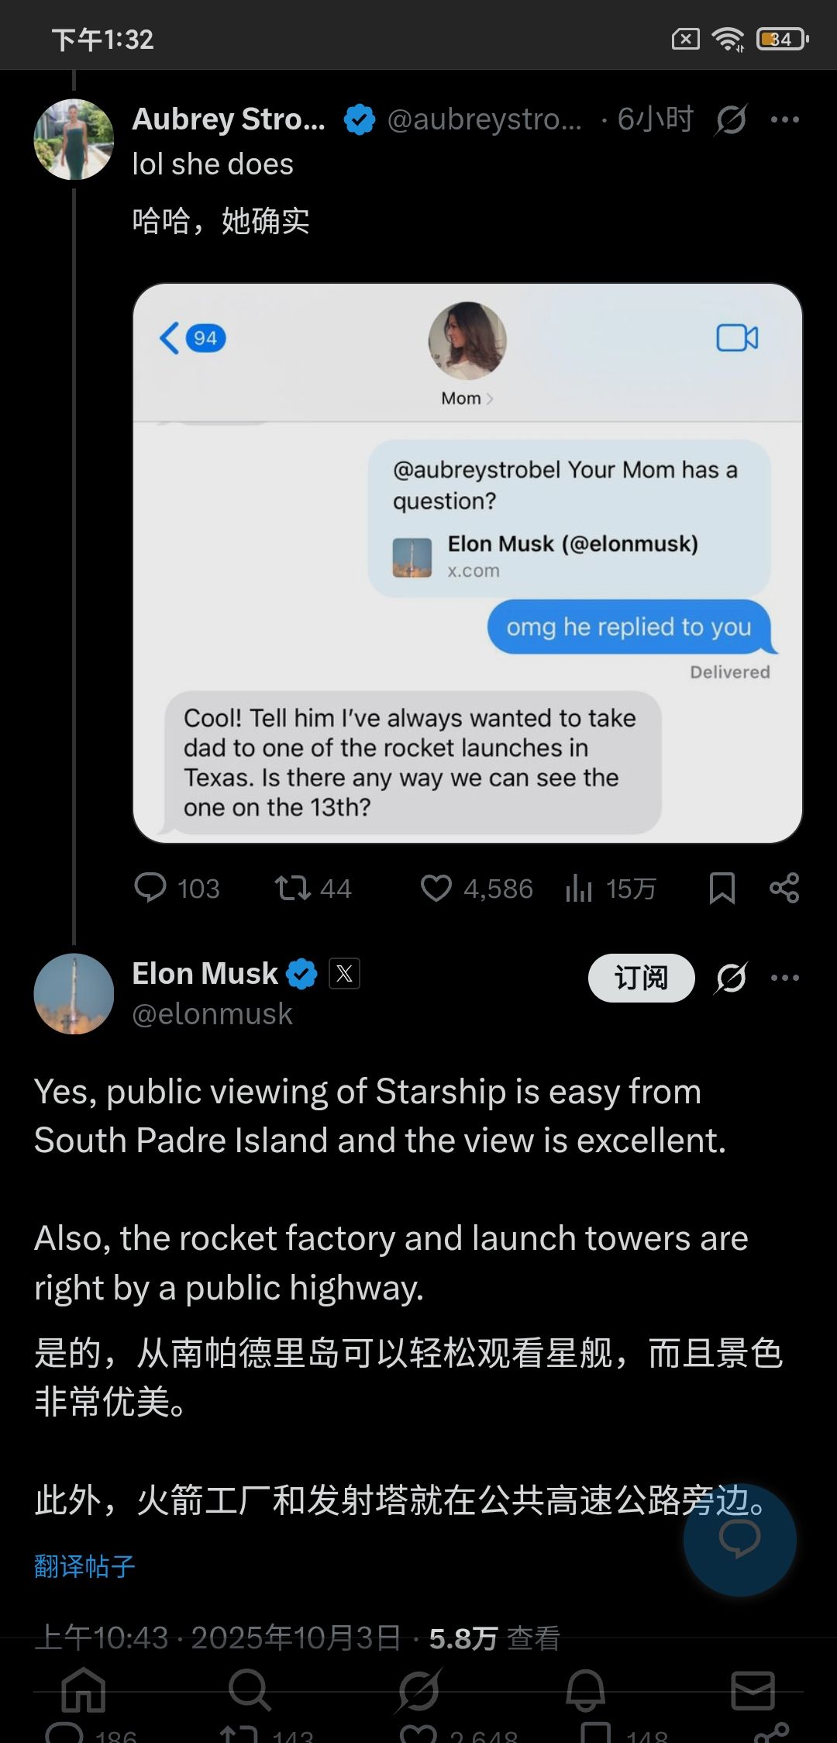Repost Aubrey Strobel's reply

point(293,888)
